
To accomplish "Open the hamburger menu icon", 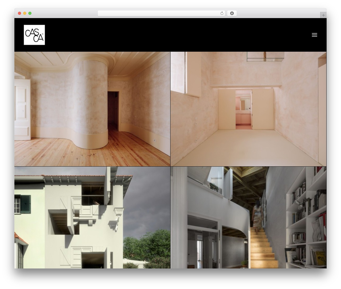I will click(314, 35).
